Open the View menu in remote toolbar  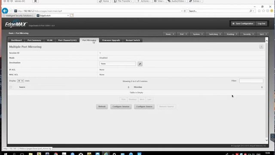pyautogui.click(x=159, y=1)
